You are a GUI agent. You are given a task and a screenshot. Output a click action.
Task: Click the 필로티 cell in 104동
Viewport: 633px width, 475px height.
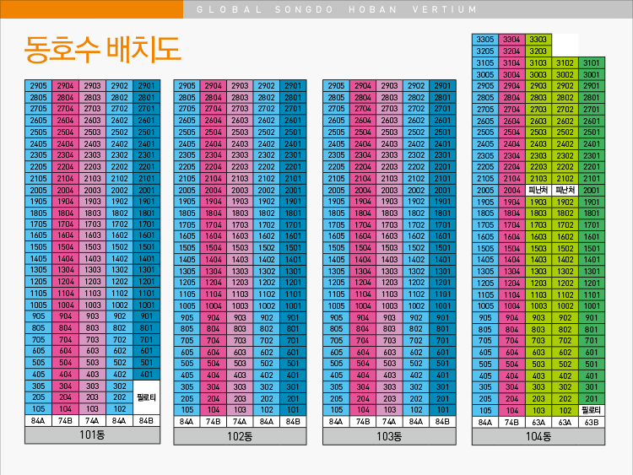pyautogui.click(x=592, y=410)
